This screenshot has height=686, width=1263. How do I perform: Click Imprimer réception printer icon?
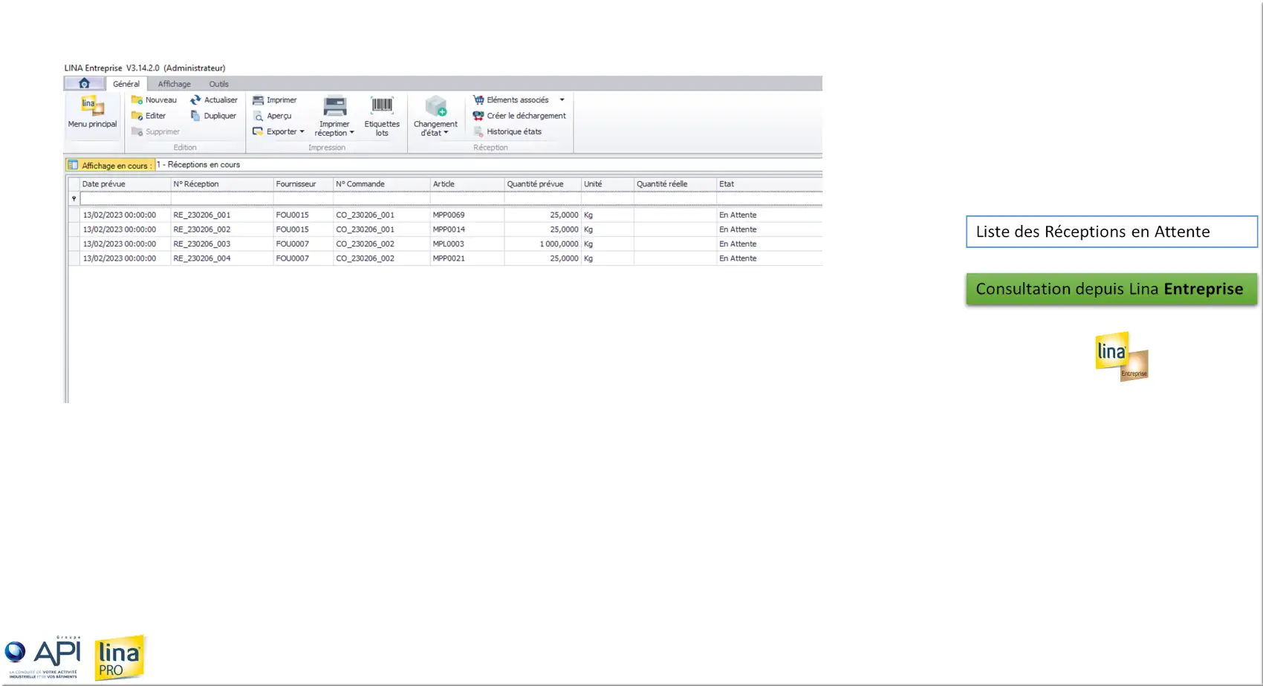[x=334, y=106]
